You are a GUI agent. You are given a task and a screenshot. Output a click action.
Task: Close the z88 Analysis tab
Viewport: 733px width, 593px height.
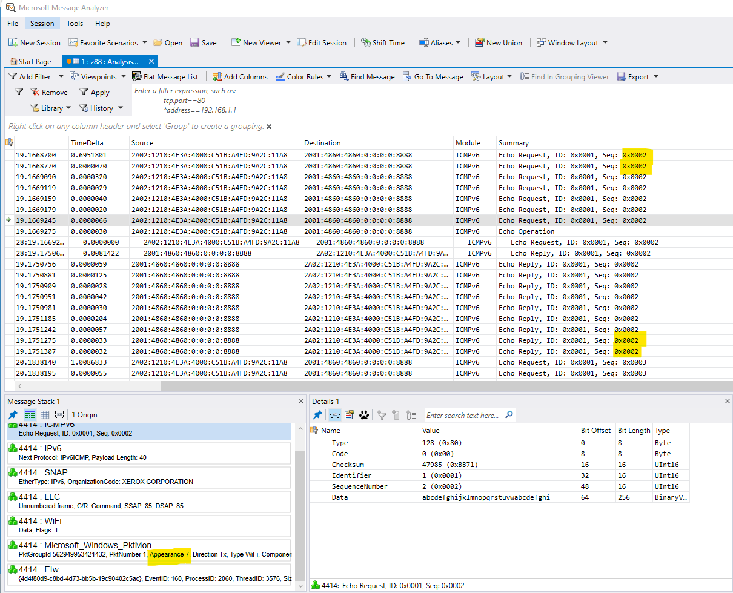(x=151, y=62)
